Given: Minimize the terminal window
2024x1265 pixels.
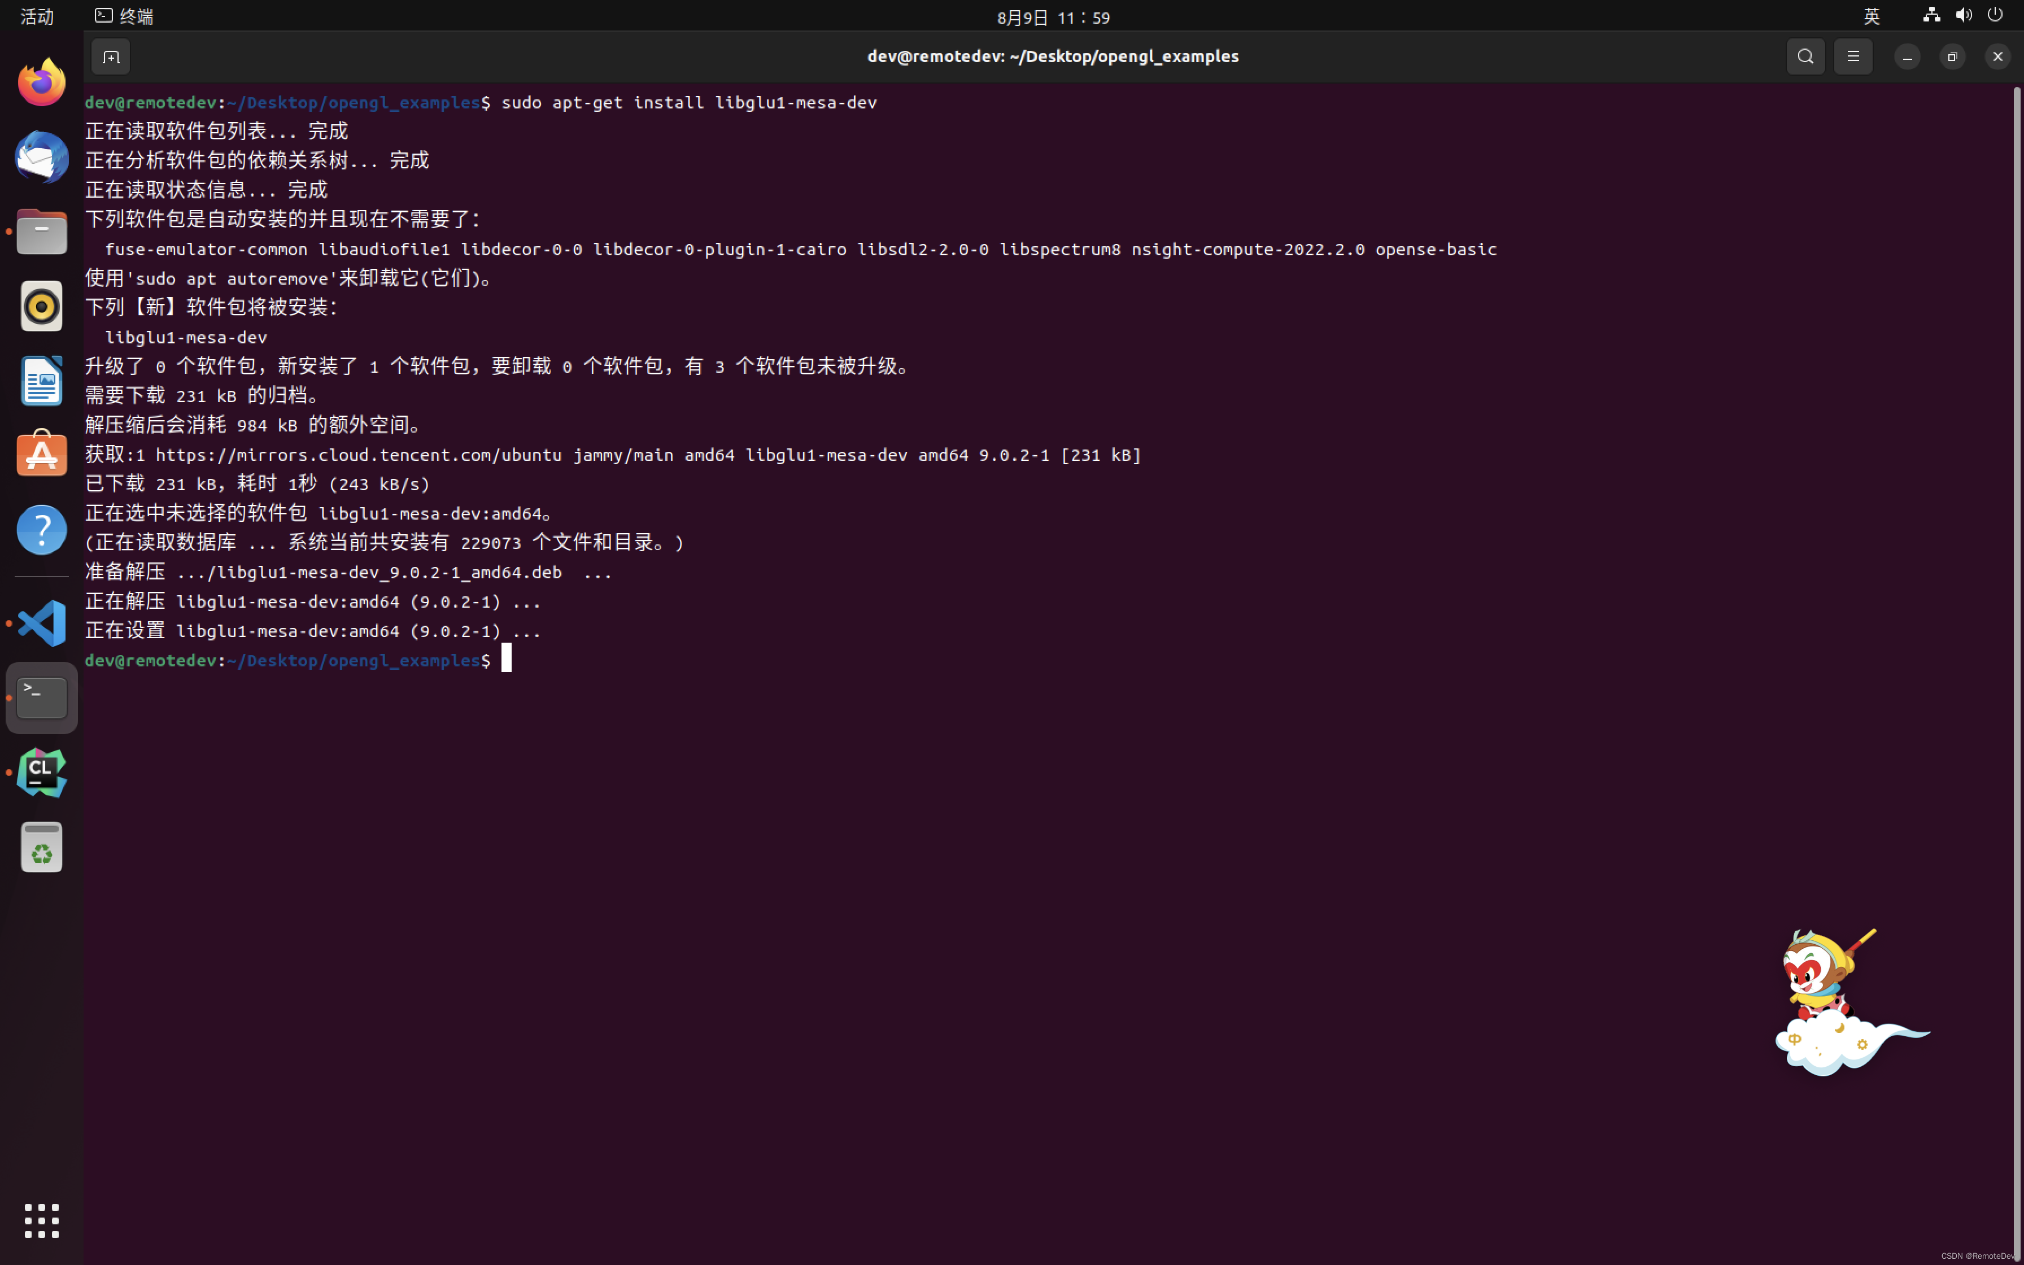Looking at the screenshot, I should point(1908,57).
